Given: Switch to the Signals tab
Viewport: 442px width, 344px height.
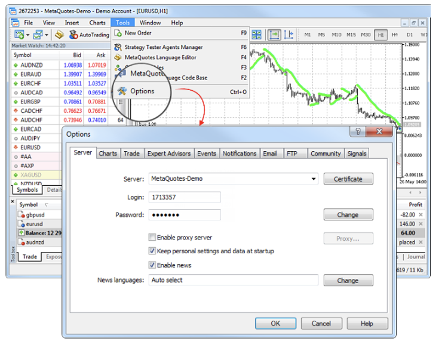Looking at the screenshot, I should click(x=357, y=153).
